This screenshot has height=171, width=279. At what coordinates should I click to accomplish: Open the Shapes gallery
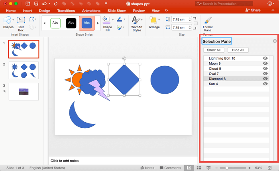click(x=8, y=21)
